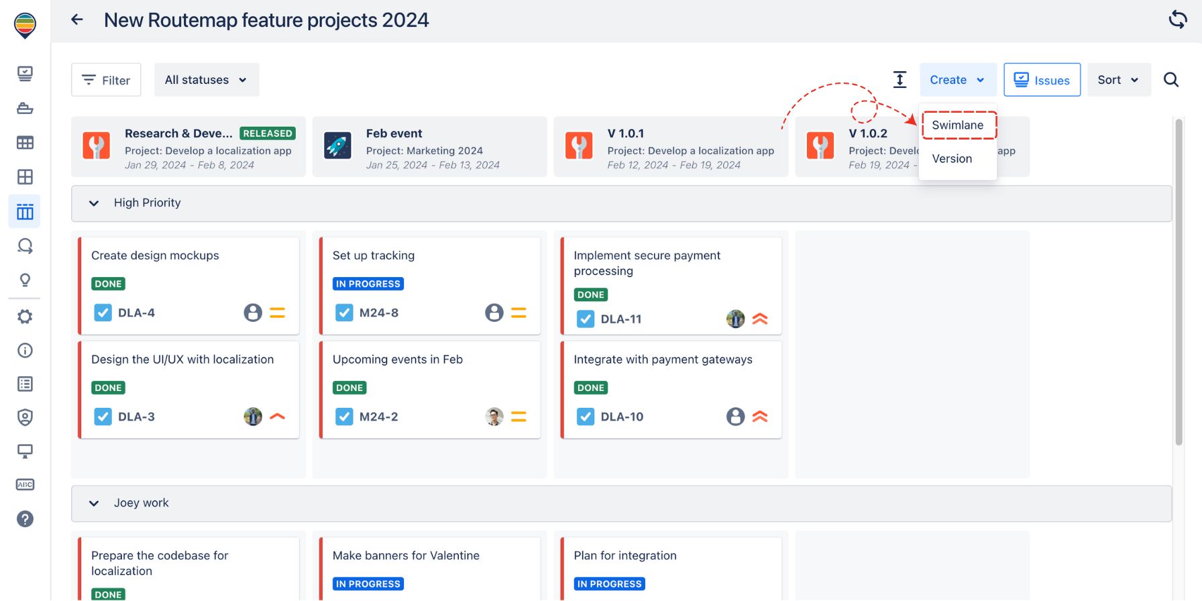Go back using the left arrow
1202x601 pixels.
click(77, 19)
